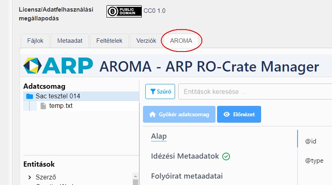Click the @id property label
Screen dimensions: 332x185
tap(311, 141)
